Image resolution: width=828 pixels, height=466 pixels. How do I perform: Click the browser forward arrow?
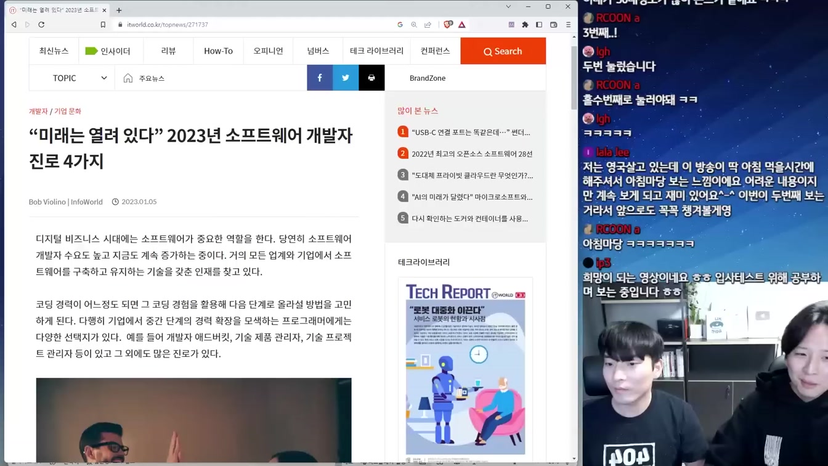click(x=27, y=25)
